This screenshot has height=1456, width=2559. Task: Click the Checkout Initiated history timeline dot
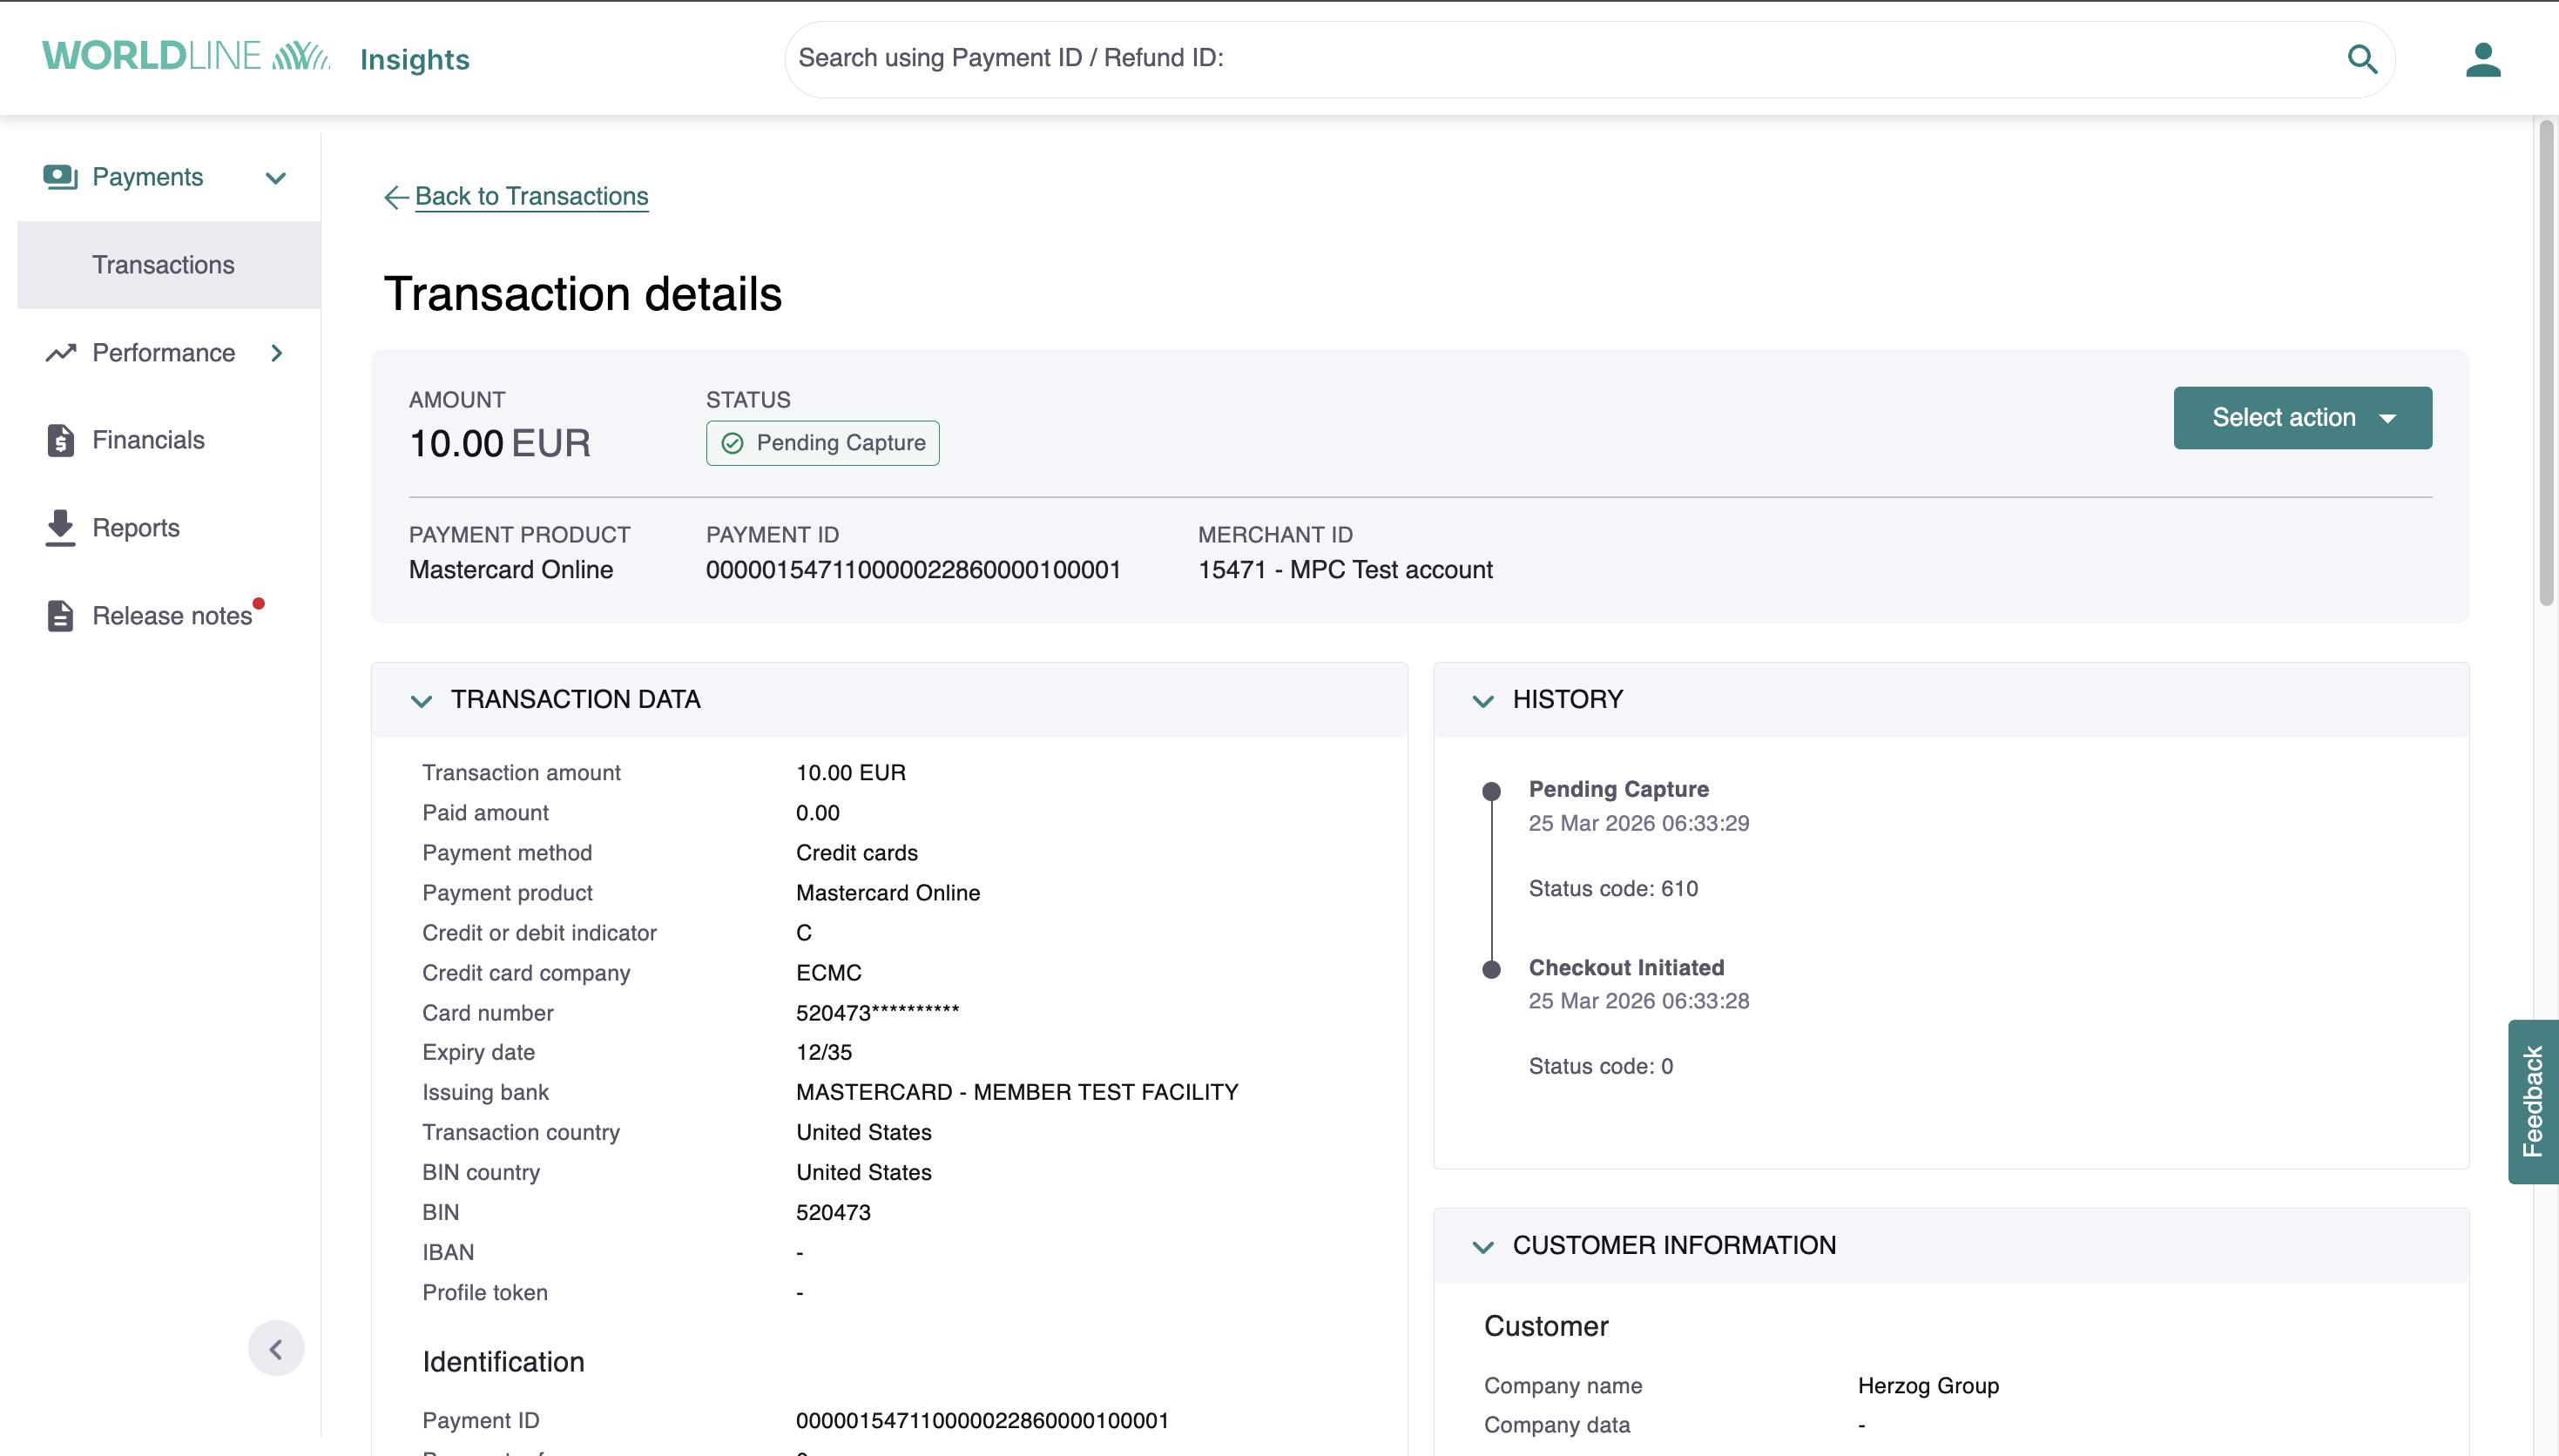[1491, 969]
